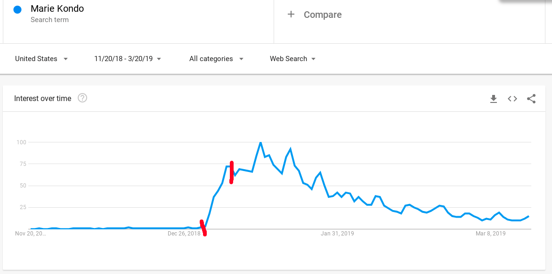552x274 pixels.
Task: Open the Web Search type dropdown
Action: pyautogui.click(x=292, y=59)
